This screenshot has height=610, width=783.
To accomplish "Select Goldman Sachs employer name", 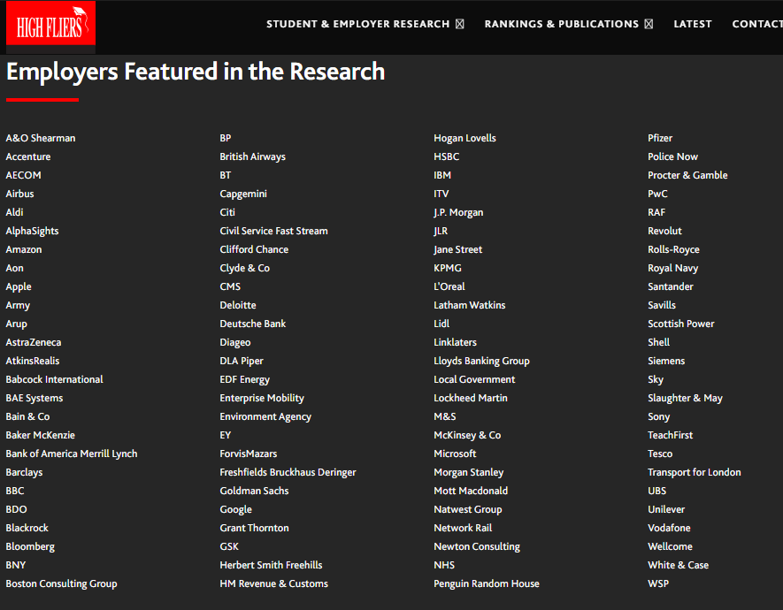I will [254, 491].
